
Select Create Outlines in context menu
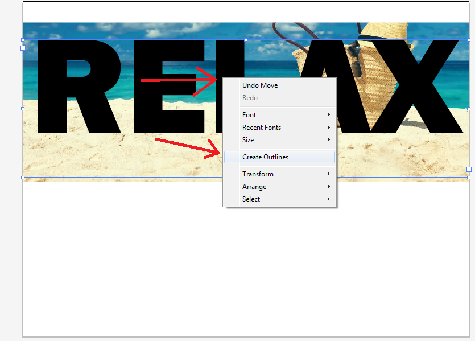279,157
